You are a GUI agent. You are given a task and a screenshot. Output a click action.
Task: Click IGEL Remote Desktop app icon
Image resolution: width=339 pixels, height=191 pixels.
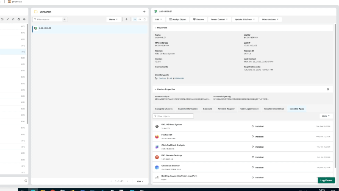(x=157, y=157)
